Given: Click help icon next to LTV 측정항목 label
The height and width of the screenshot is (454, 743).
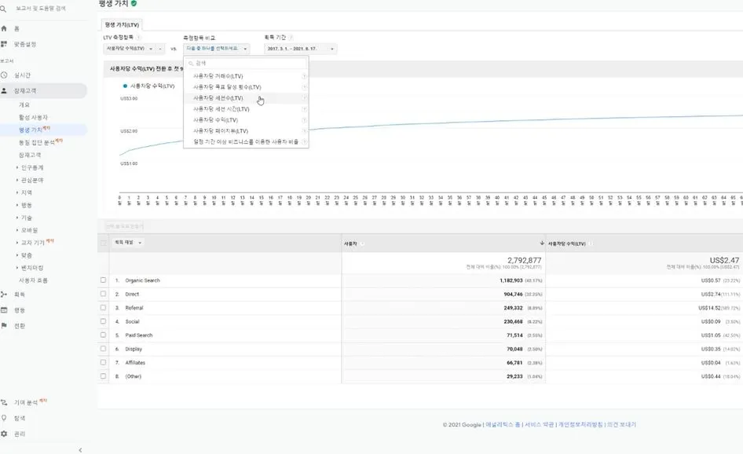Looking at the screenshot, I should click(138, 38).
